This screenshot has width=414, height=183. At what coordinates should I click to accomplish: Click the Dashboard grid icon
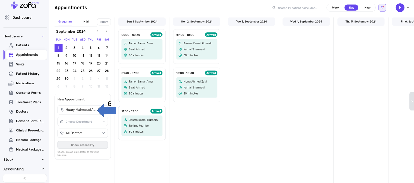tap(7, 18)
